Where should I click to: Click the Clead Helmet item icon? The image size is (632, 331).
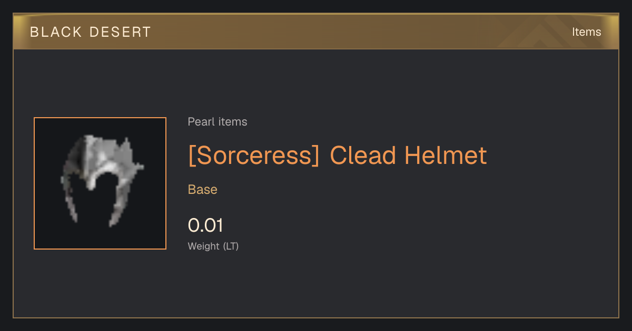click(x=100, y=181)
